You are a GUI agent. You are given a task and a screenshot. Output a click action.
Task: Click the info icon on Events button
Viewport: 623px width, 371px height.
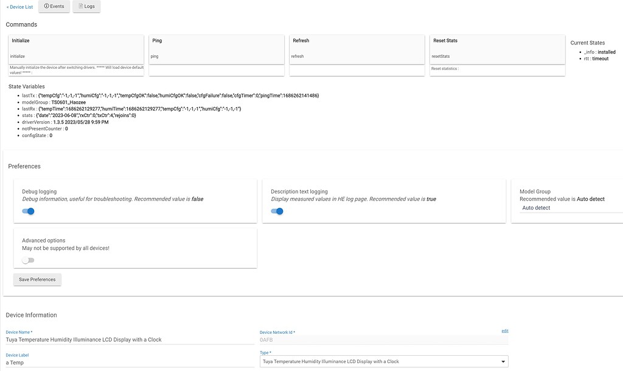point(47,6)
